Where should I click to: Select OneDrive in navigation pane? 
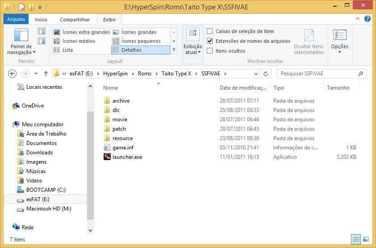click(28, 105)
